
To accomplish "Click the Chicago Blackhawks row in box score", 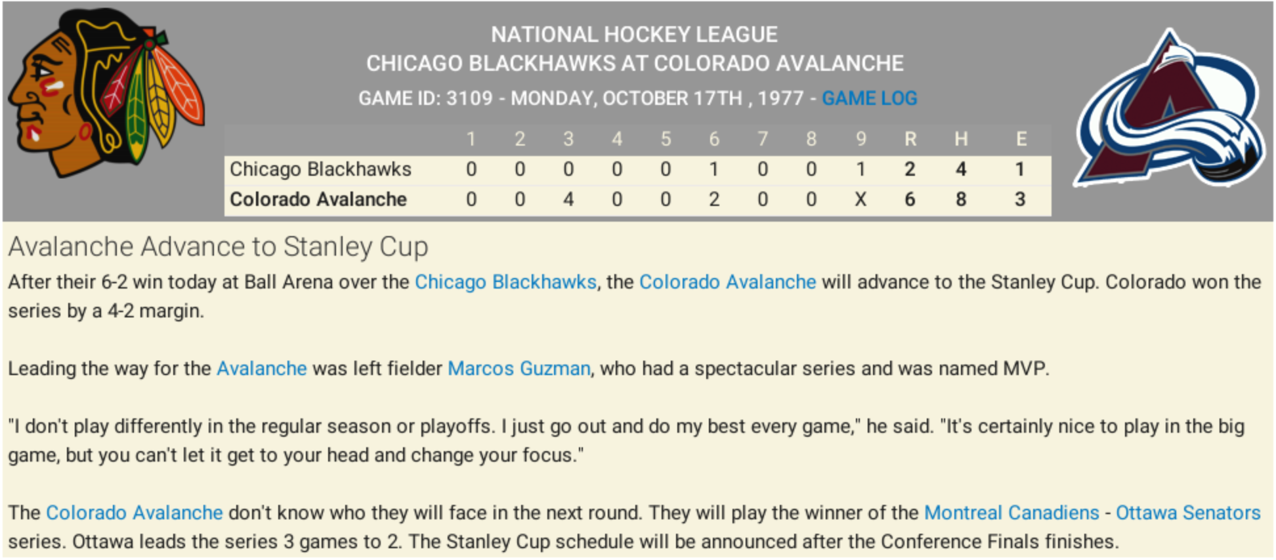I will click(x=637, y=170).
